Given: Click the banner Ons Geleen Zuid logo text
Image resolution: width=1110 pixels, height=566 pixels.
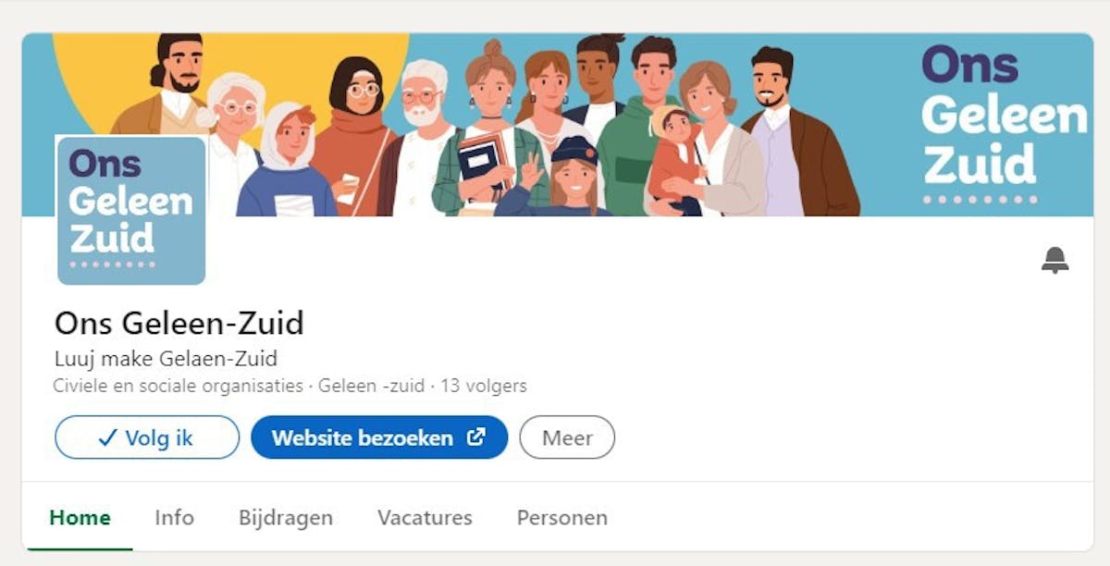Looking at the screenshot, I should 1004,118.
